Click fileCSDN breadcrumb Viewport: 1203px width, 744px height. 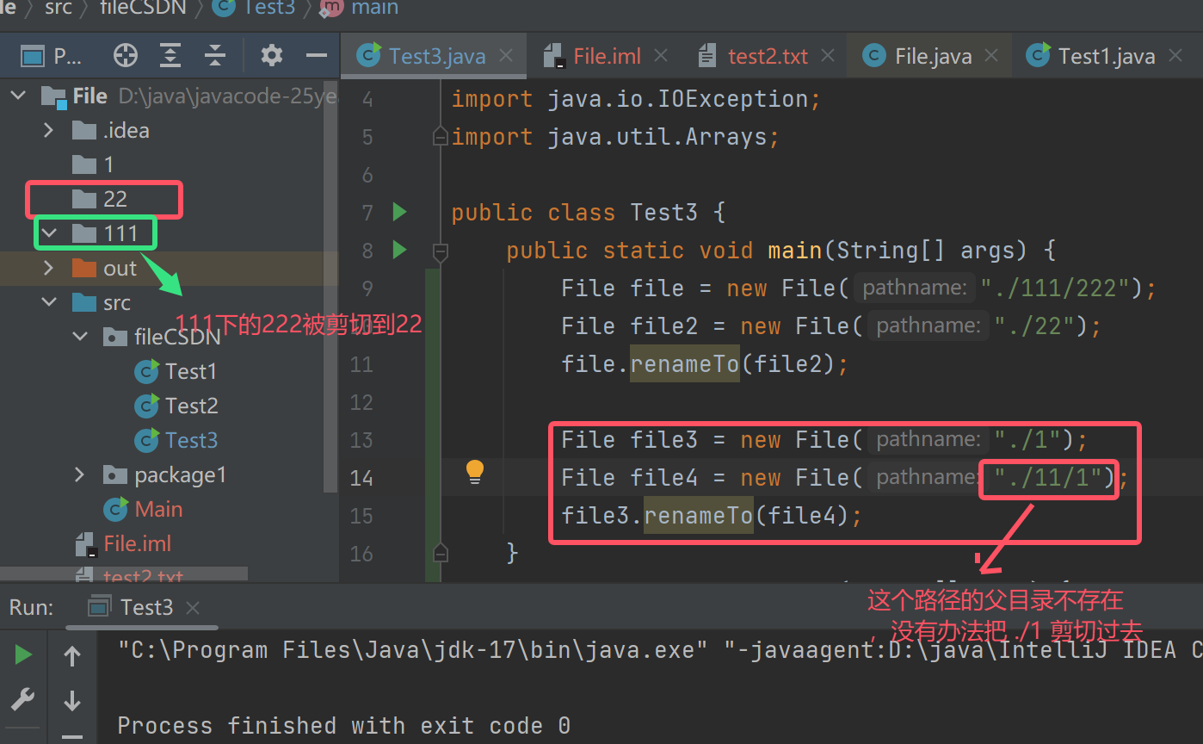(x=143, y=8)
